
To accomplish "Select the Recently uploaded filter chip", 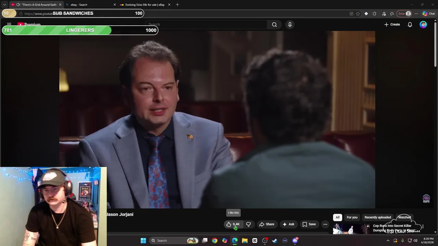I will pyautogui.click(x=378, y=217).
